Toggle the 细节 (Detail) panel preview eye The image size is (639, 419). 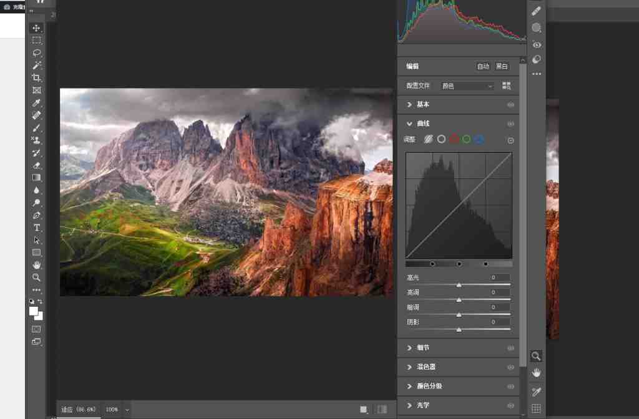pyautogui.click(x=510, y=348)
